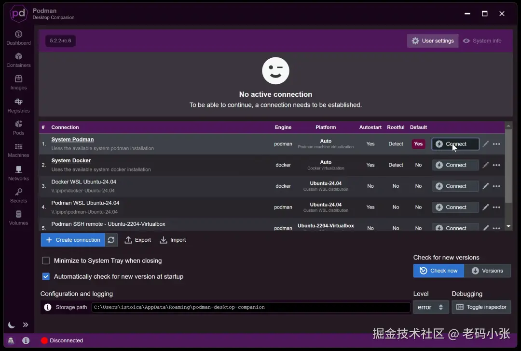Click the storage path info icon

pyautogui.click(x=47, y=307)
